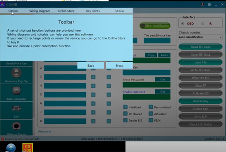Click the red device-not-connected lock icon
Image resolution: width=226 pixels, height=152 pixels.
pos(2,139)
